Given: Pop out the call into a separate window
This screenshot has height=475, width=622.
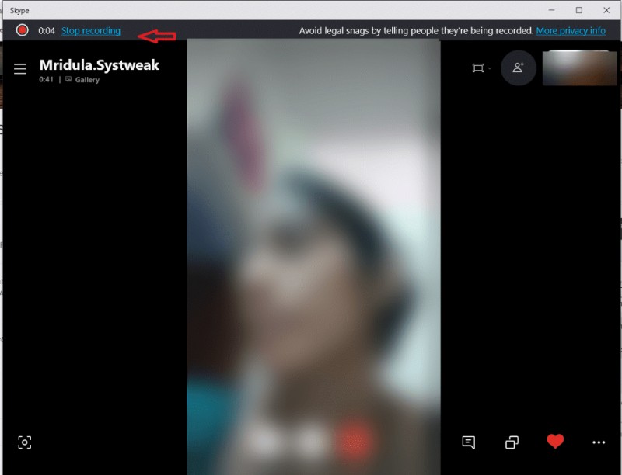Looking at the screenshot, I should (511, 442).
